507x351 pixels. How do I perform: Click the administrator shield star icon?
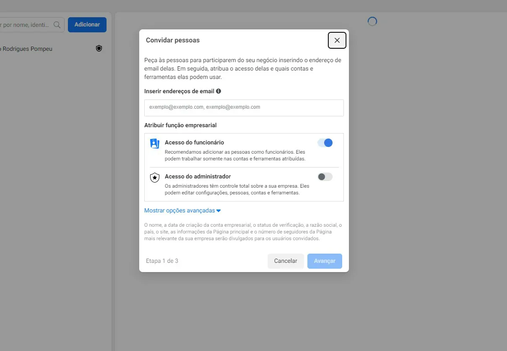155,178
